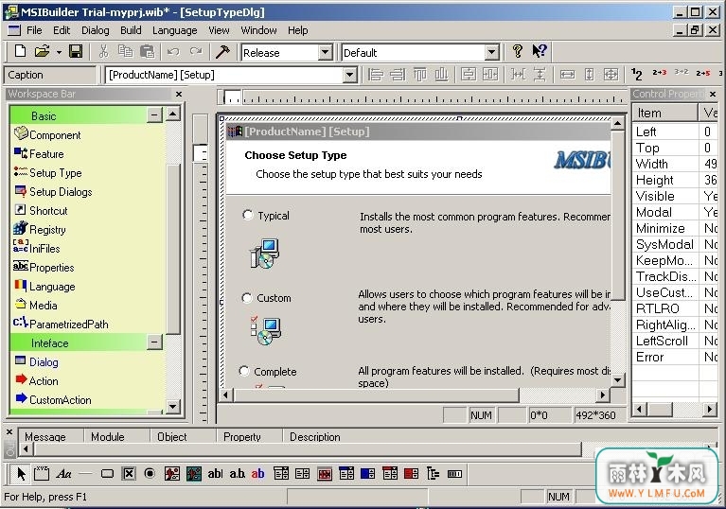Open the Feature item in Workspace Bar

click(39, 153)
